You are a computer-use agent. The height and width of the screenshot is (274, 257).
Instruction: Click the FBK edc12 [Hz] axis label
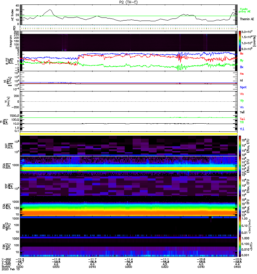[6, 226]
